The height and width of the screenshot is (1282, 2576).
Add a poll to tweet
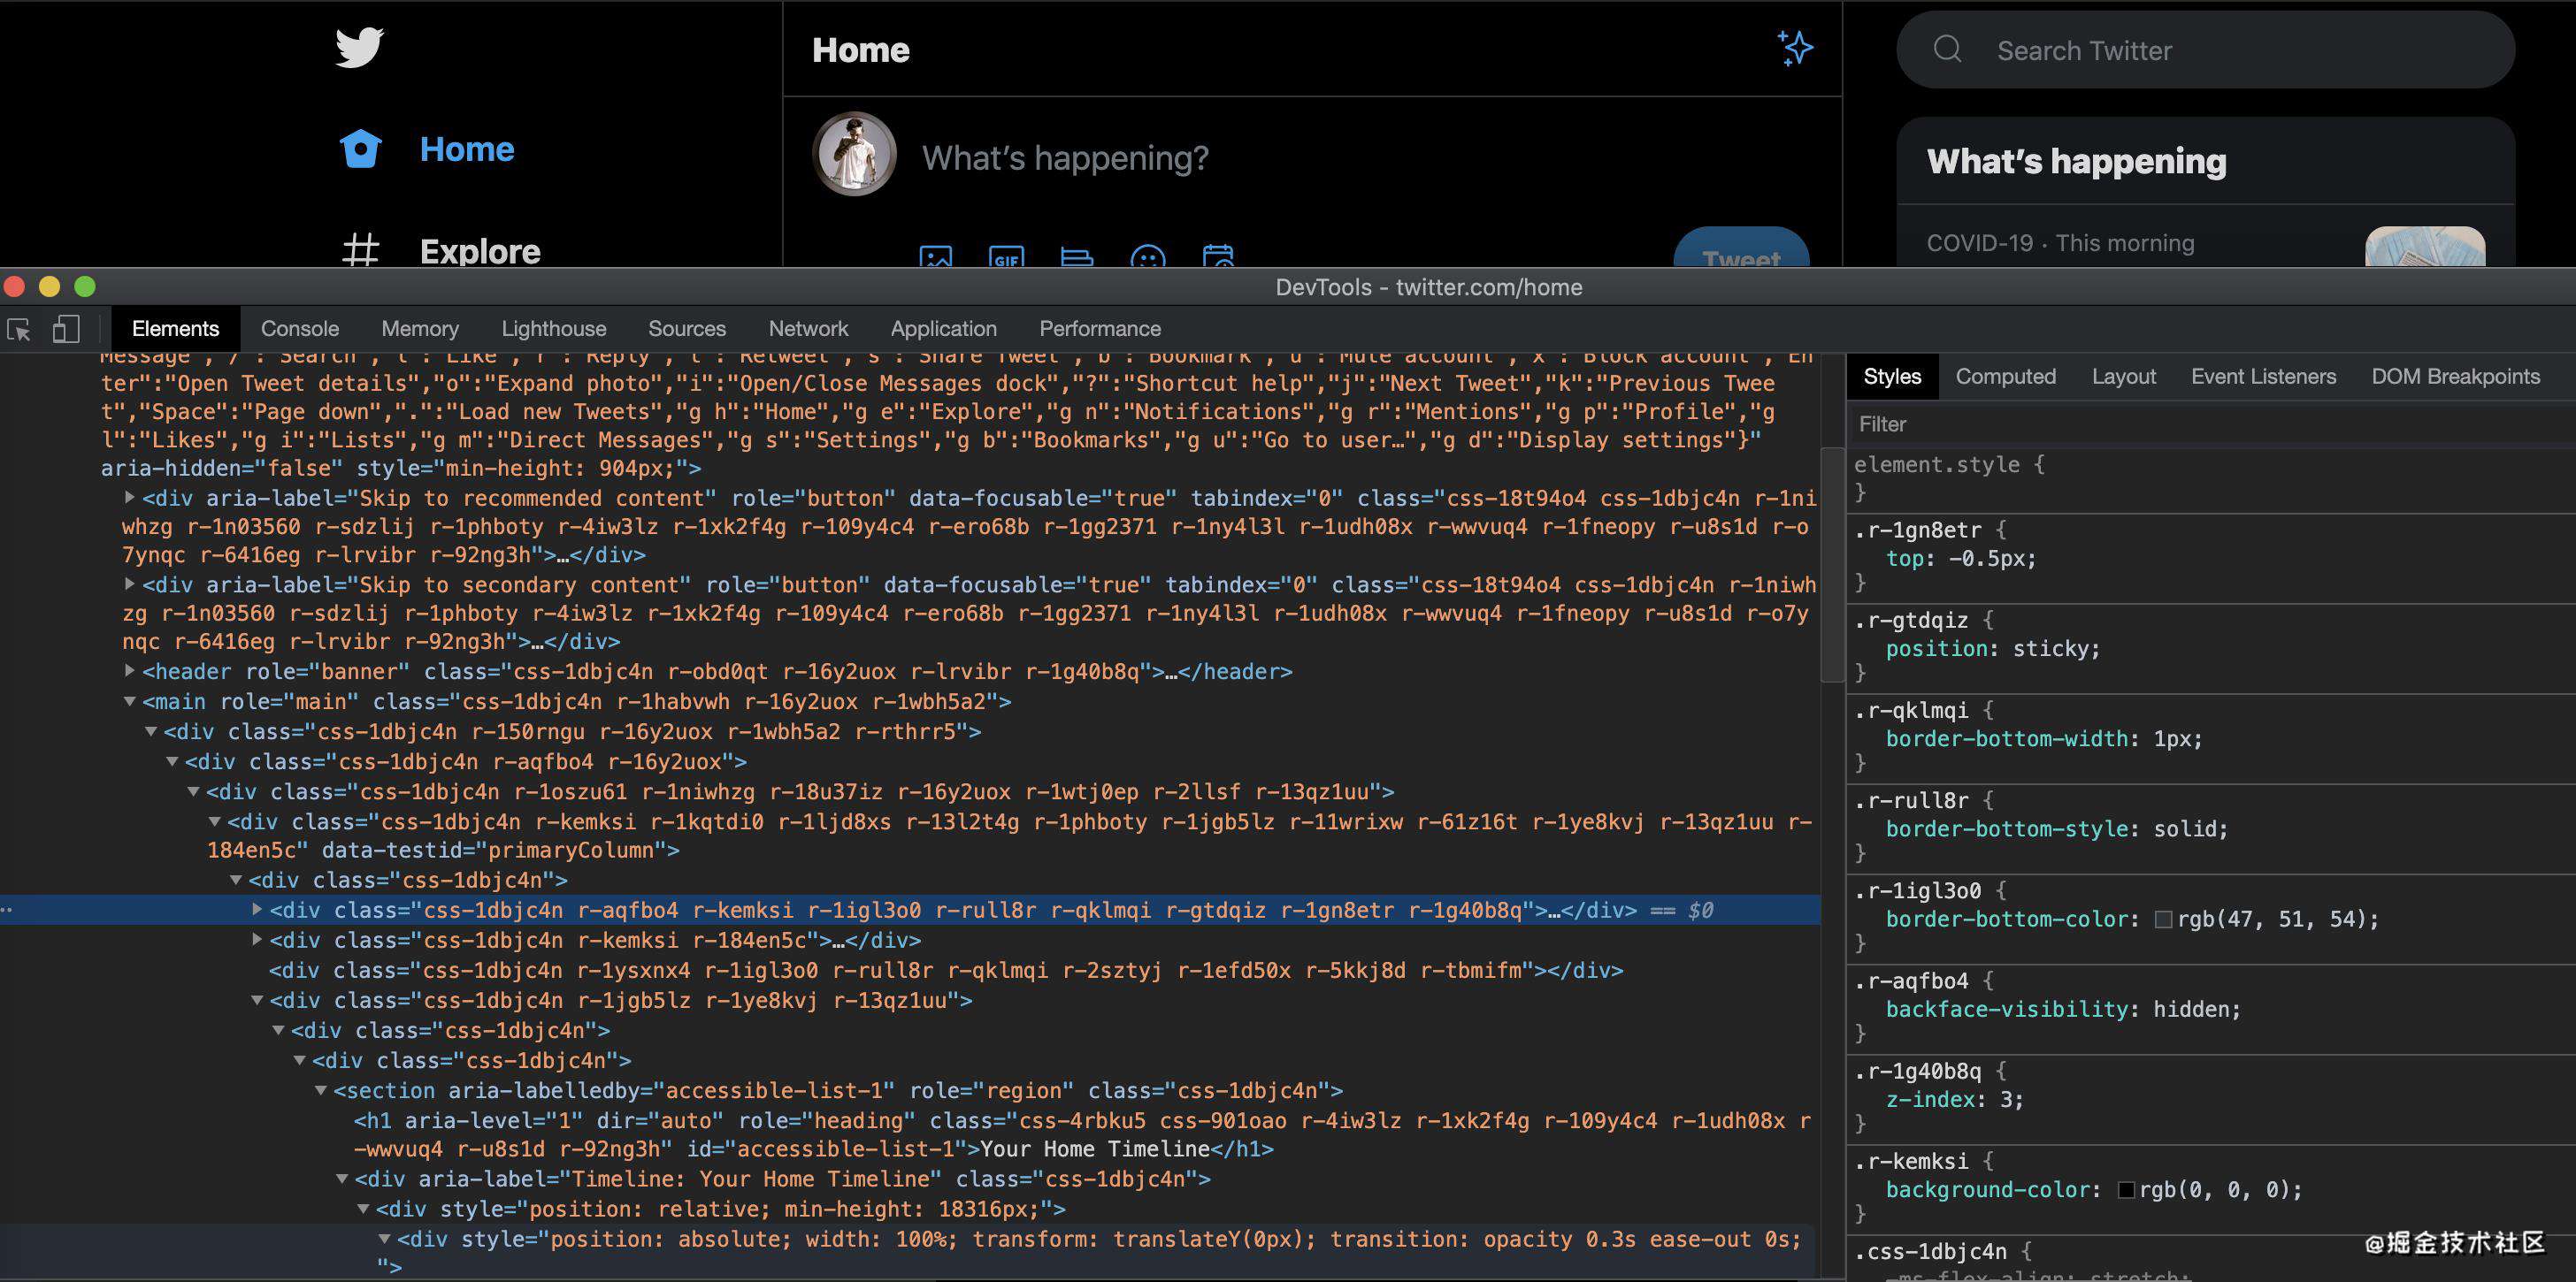(1077, 256)
